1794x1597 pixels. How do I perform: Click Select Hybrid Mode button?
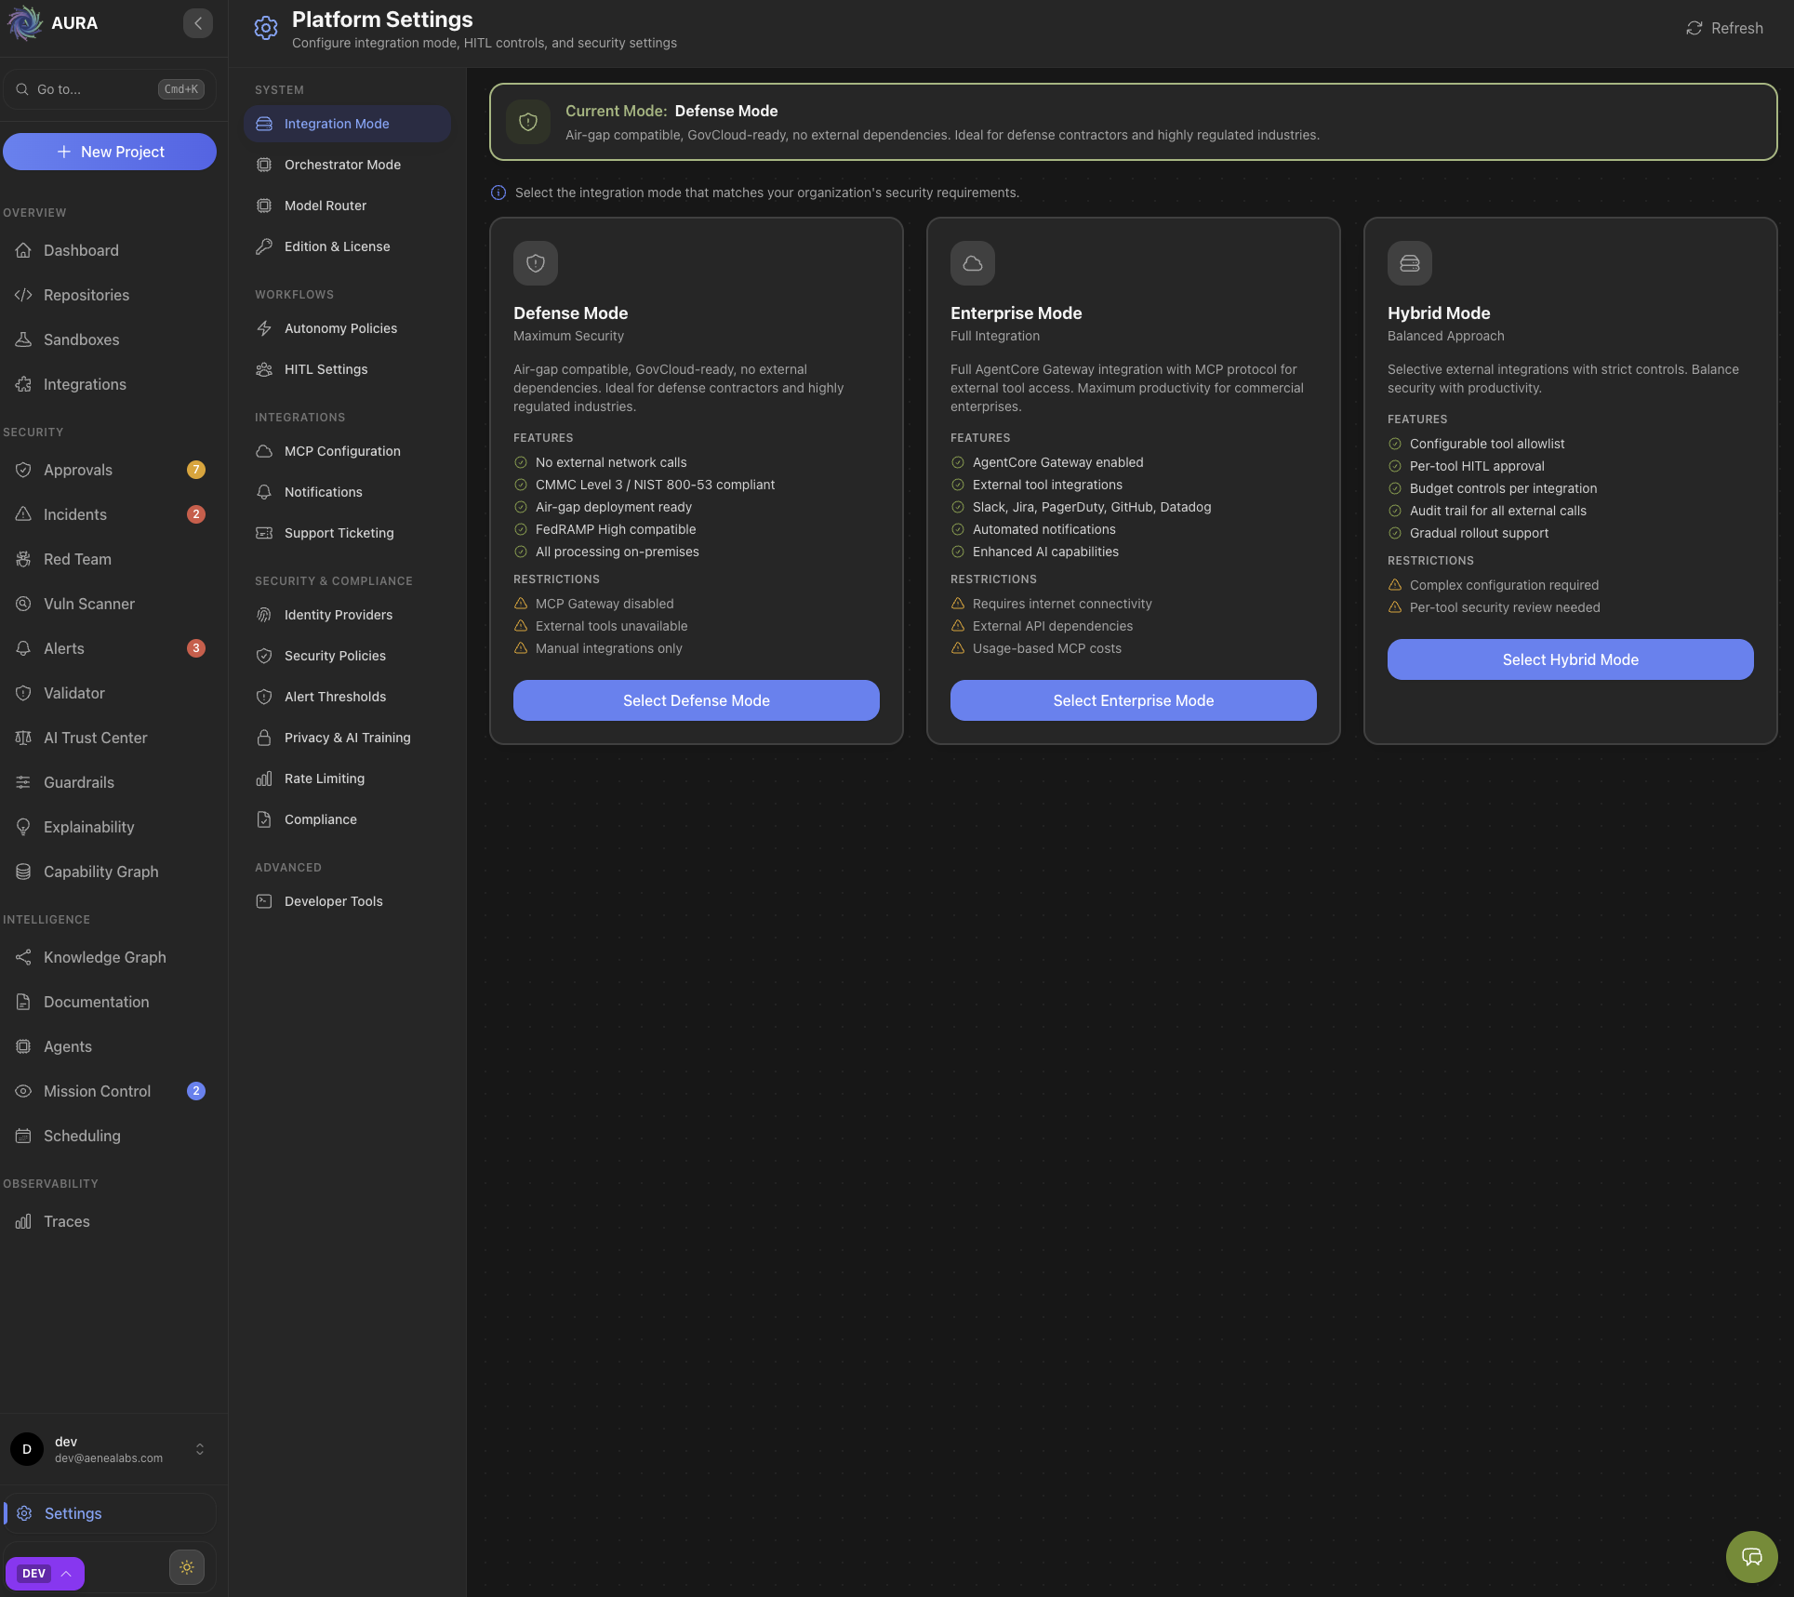tap(1571, 659)
